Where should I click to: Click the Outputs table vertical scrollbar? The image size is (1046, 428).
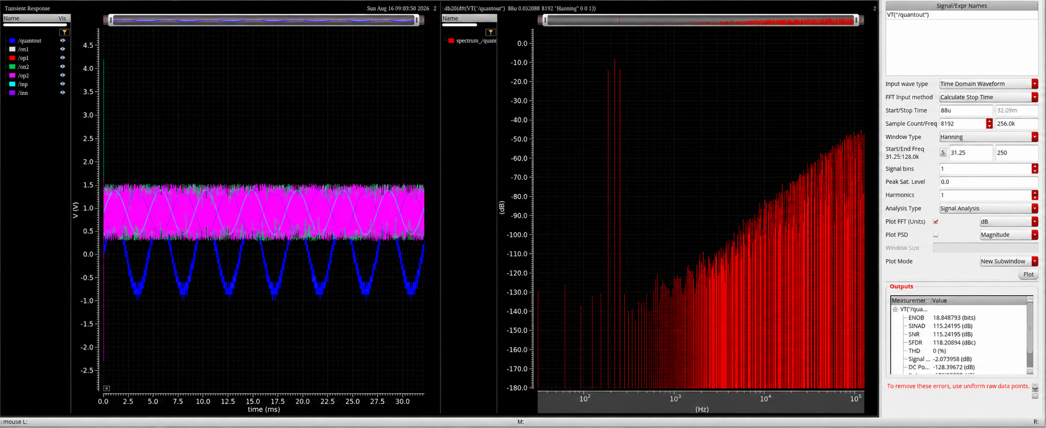[1030, 336]
